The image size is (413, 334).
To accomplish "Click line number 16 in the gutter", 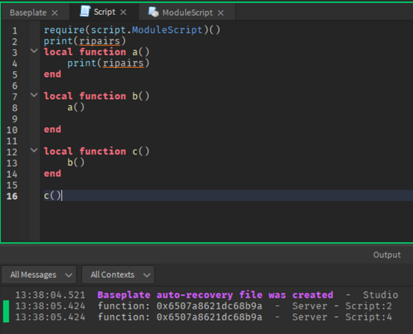I will 12,196.
